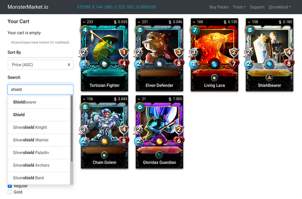The image size is (302, 199).
Task: Expand the 21 listings chevron on Gloridax Guardian
Action: coord(139,99)
